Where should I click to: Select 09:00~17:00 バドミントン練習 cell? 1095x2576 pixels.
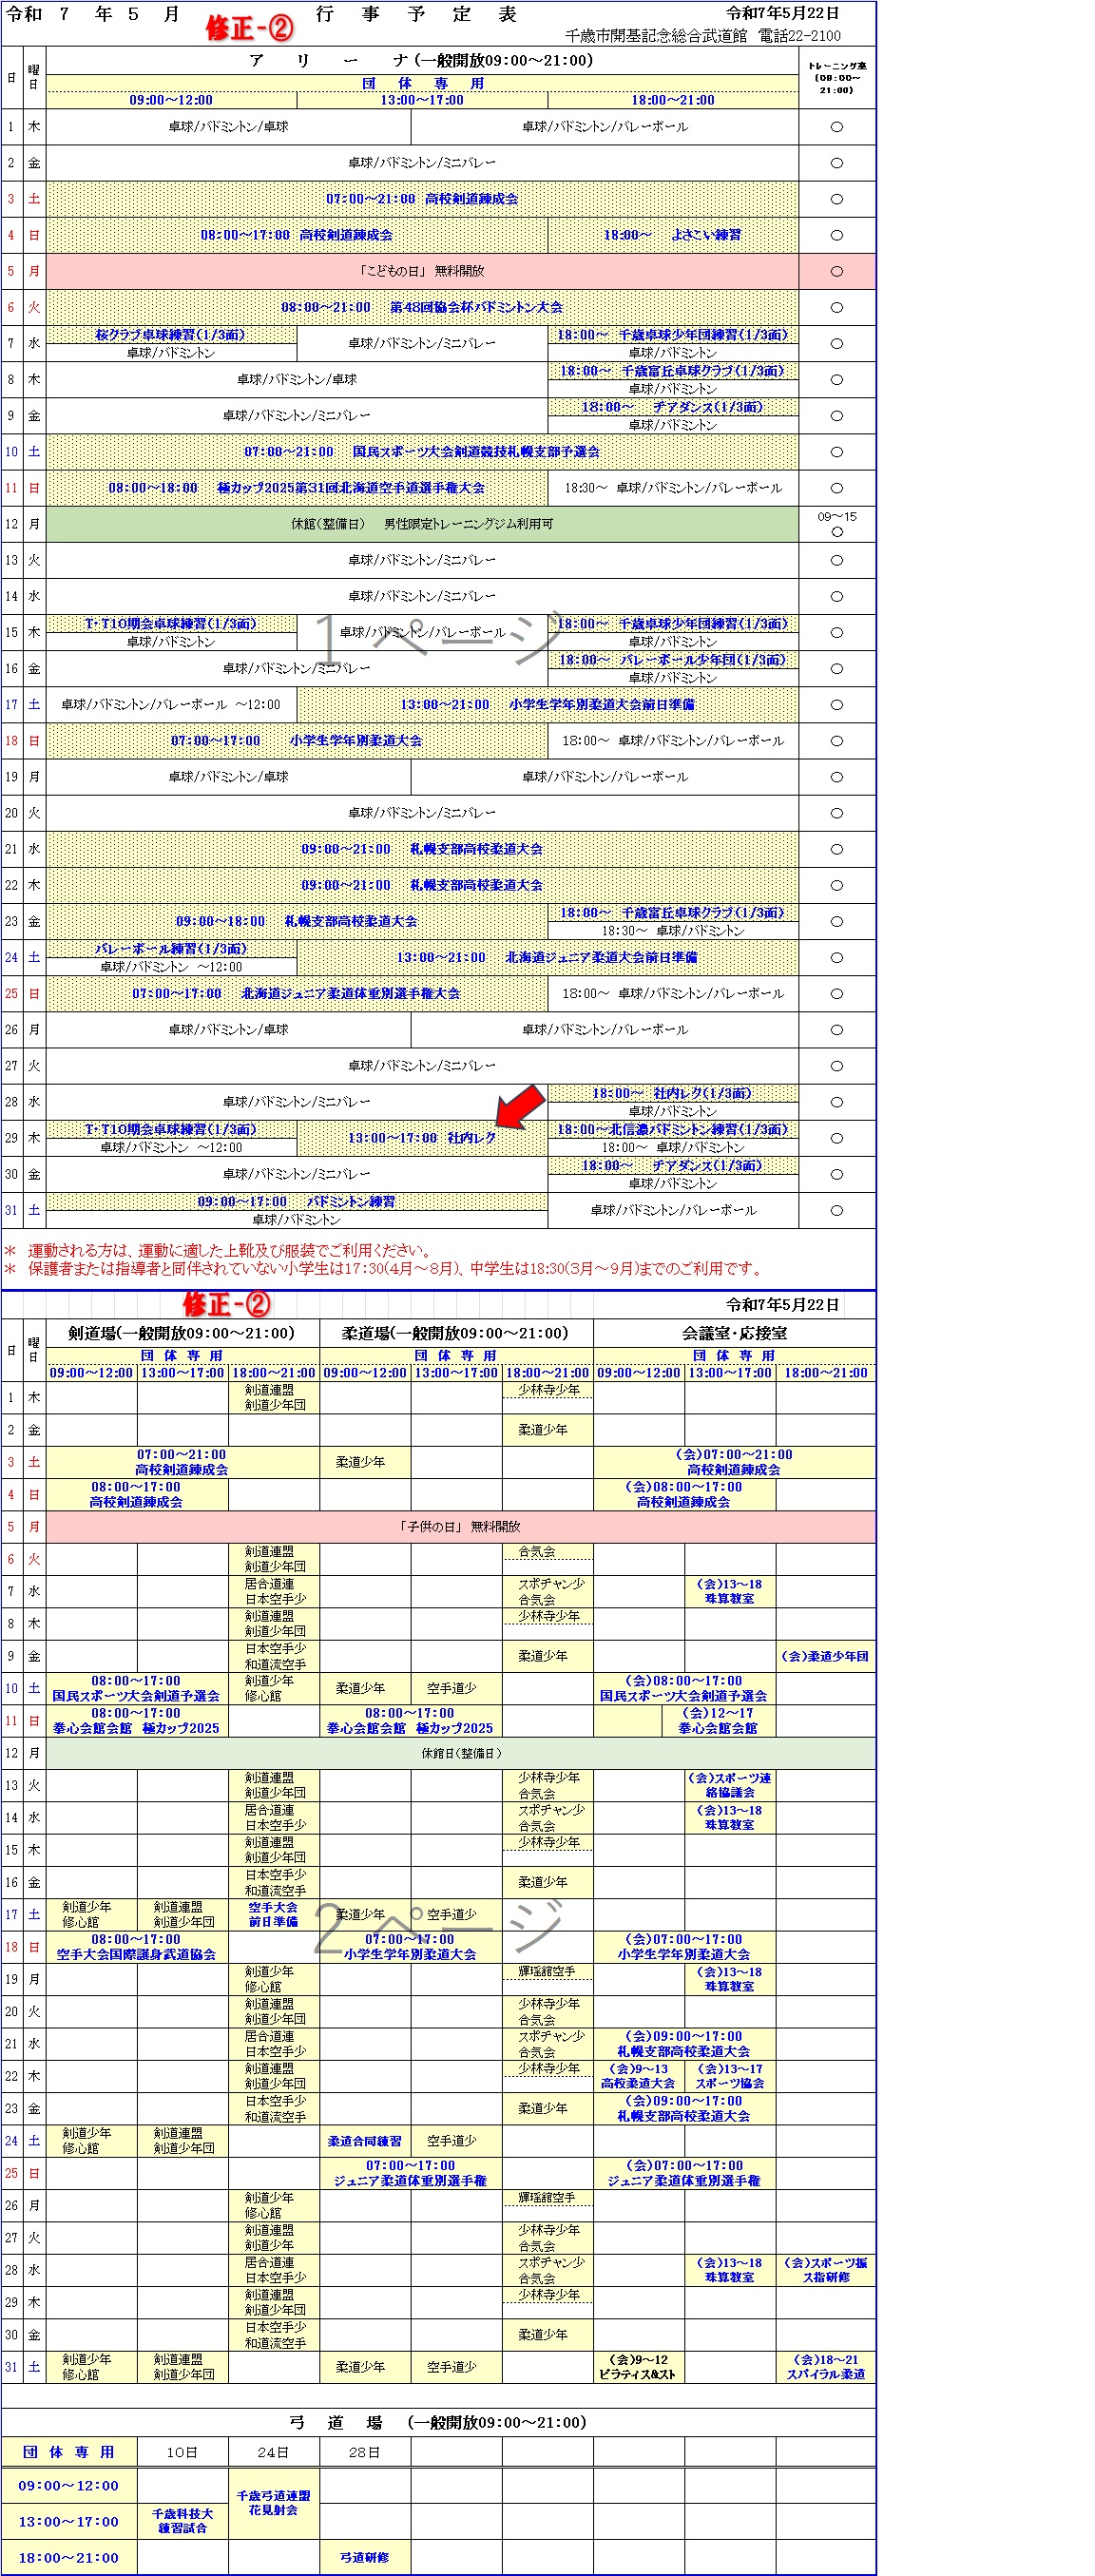tap(297, 1202)
